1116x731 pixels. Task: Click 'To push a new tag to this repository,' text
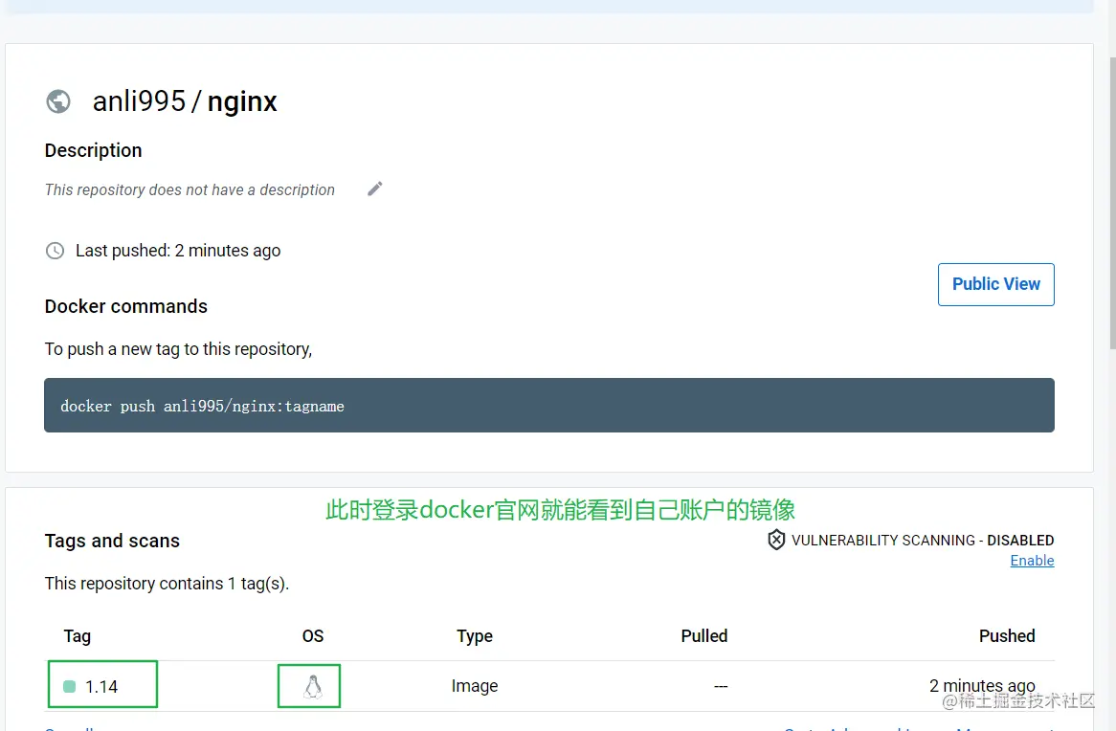179,349
